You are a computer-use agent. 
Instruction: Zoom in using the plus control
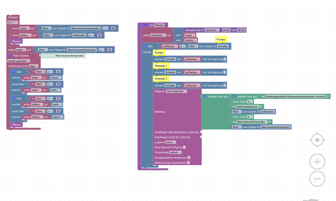click(x=317, y=161)
